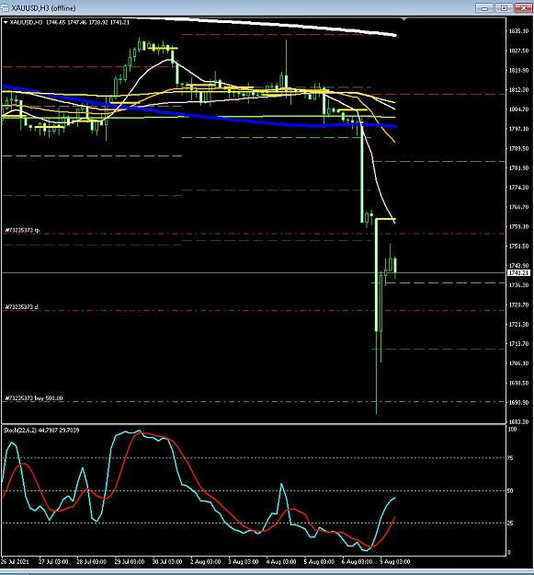The width and height of the screenshot is (534, 575).
Task: Close the XAUUSD,H3 chart window
Action: click(x=523, y=7)
